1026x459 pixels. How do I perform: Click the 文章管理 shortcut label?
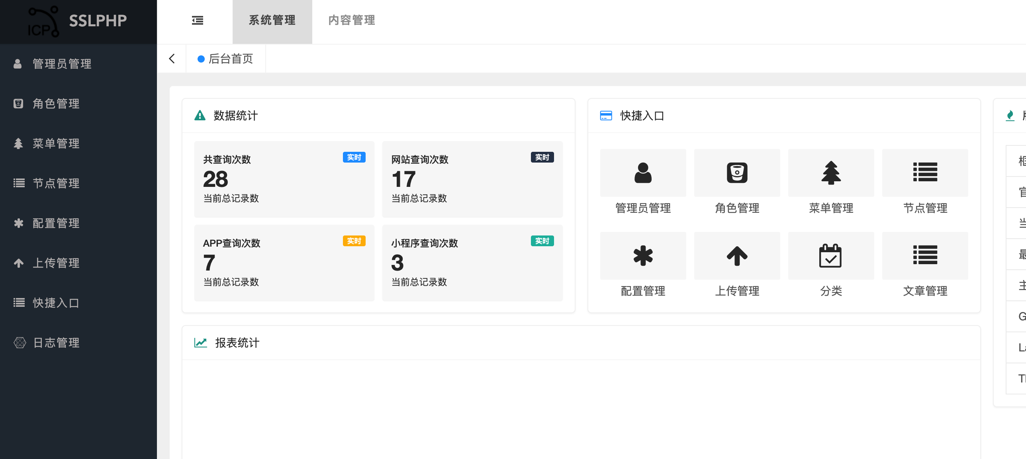click(925, 291)
